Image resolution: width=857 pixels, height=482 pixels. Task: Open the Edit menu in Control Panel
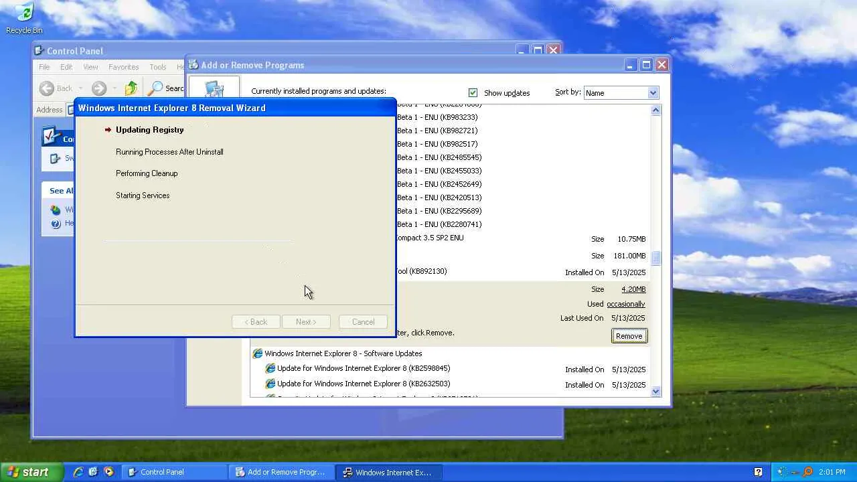click(x=66, y=67)
